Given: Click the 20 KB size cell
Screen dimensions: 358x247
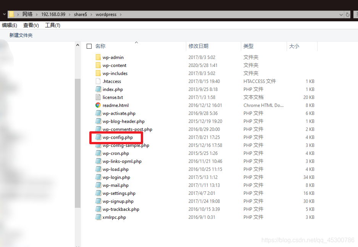Looking at the screenshot, I should pyautogui.click(x=309, y=97).
